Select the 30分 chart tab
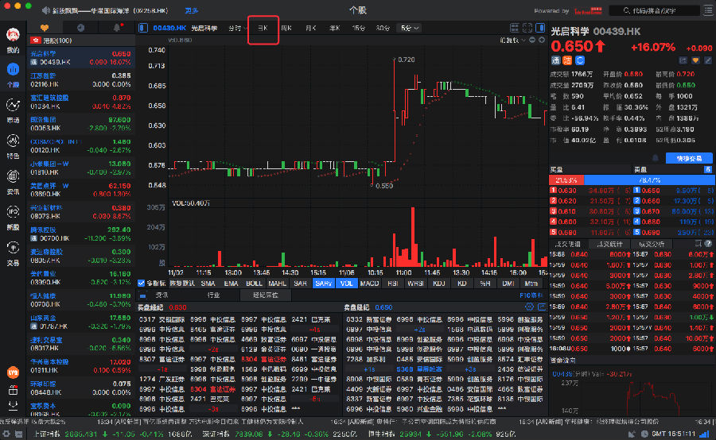Image resolution: width=716 pixels, height=440 pixels. pyautogui.click(x=383, y=29)
